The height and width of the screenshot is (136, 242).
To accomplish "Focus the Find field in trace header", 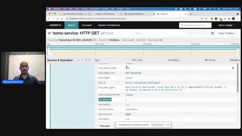I will (x=160, y=33).
